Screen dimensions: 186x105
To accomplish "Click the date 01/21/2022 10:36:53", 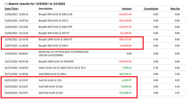I will [x=16, y=68].
